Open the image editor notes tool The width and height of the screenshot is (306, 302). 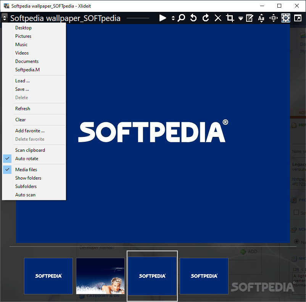point(249,18)
